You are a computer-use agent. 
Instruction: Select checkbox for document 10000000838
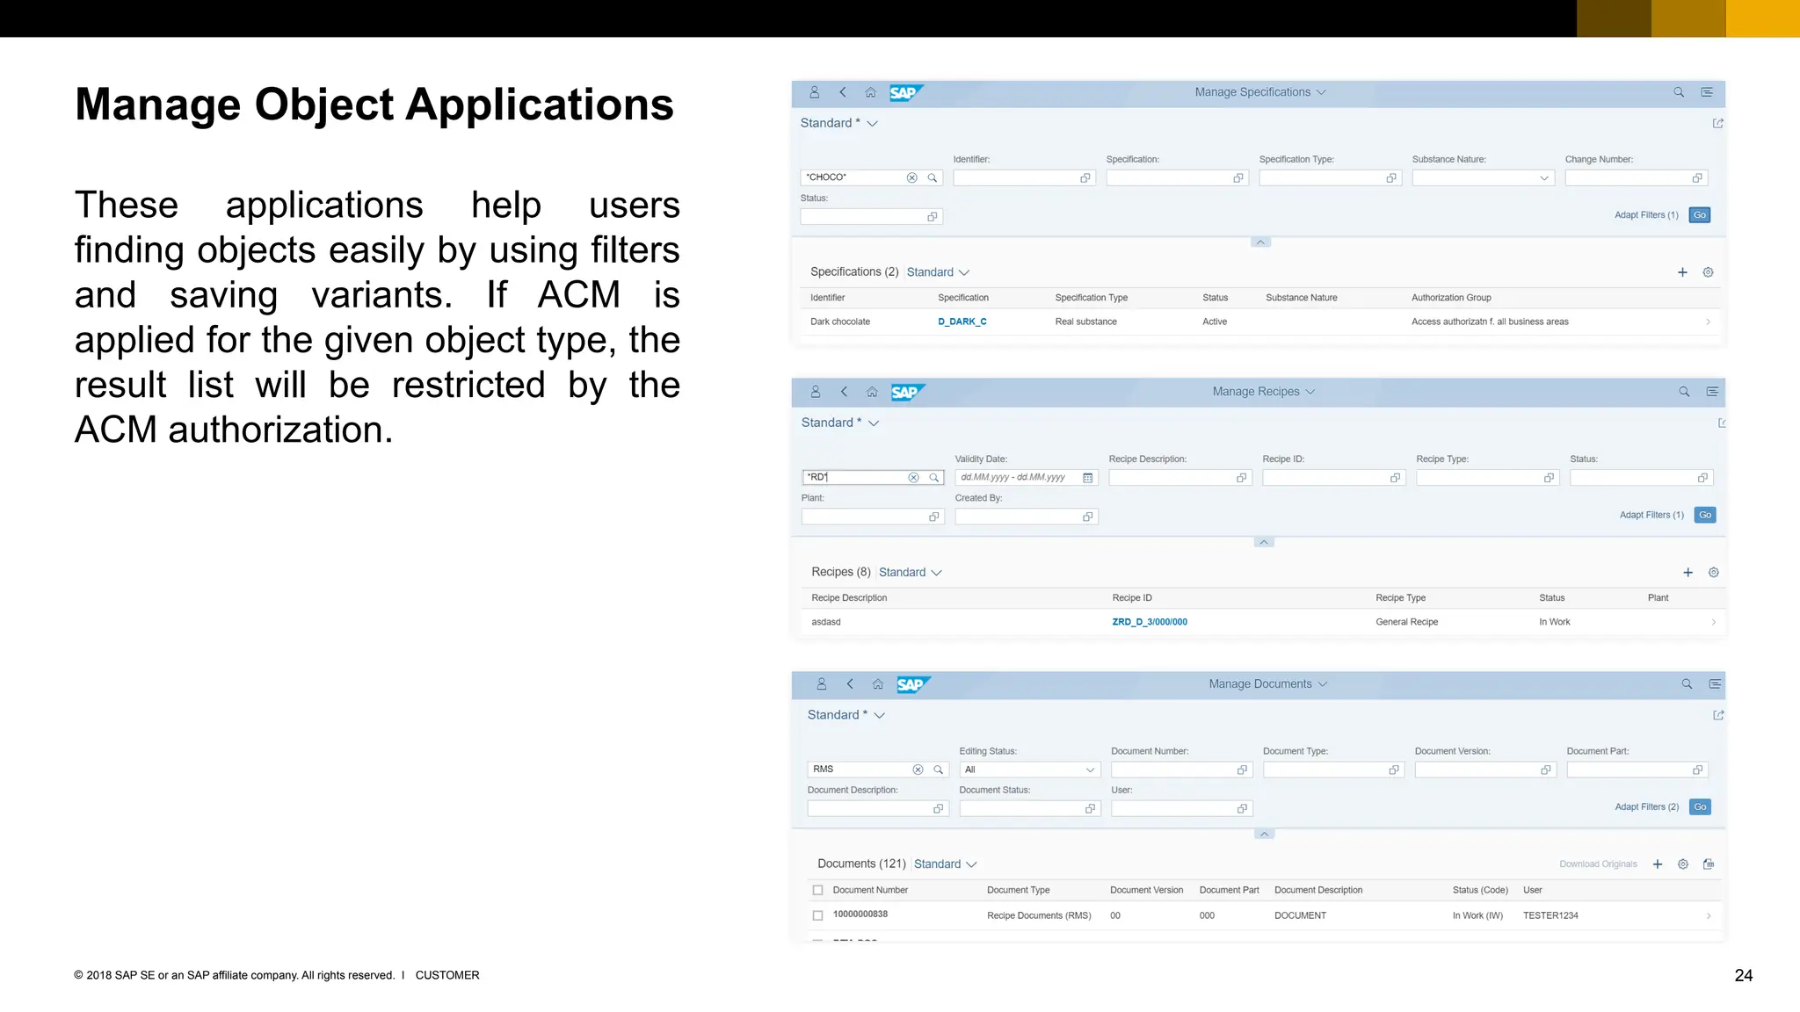(817, 915)
